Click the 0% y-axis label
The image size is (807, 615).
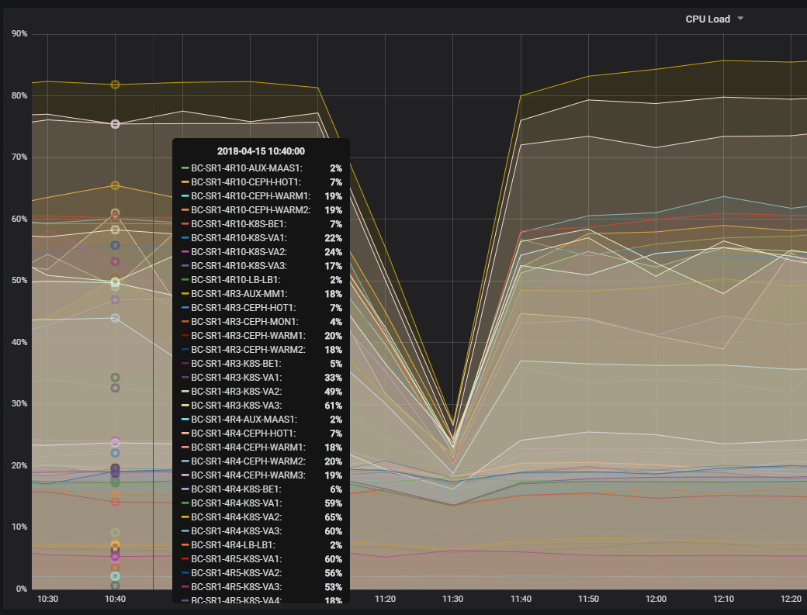point(22,589)
